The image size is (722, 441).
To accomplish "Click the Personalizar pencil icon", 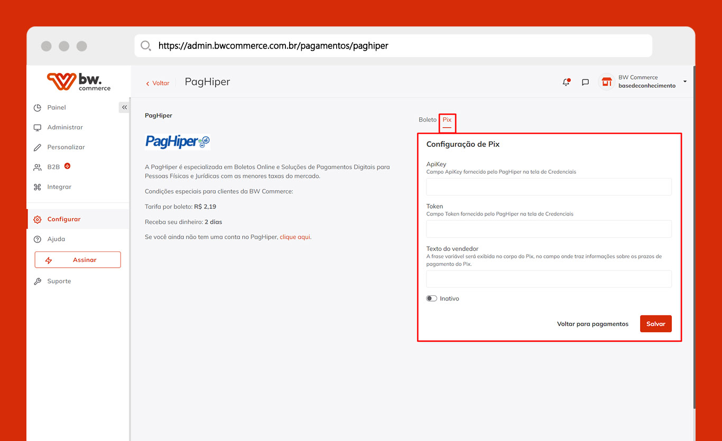I will (37, 147).
